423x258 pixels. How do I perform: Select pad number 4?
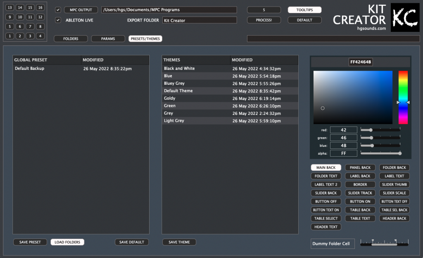click(x=40, y=36)
